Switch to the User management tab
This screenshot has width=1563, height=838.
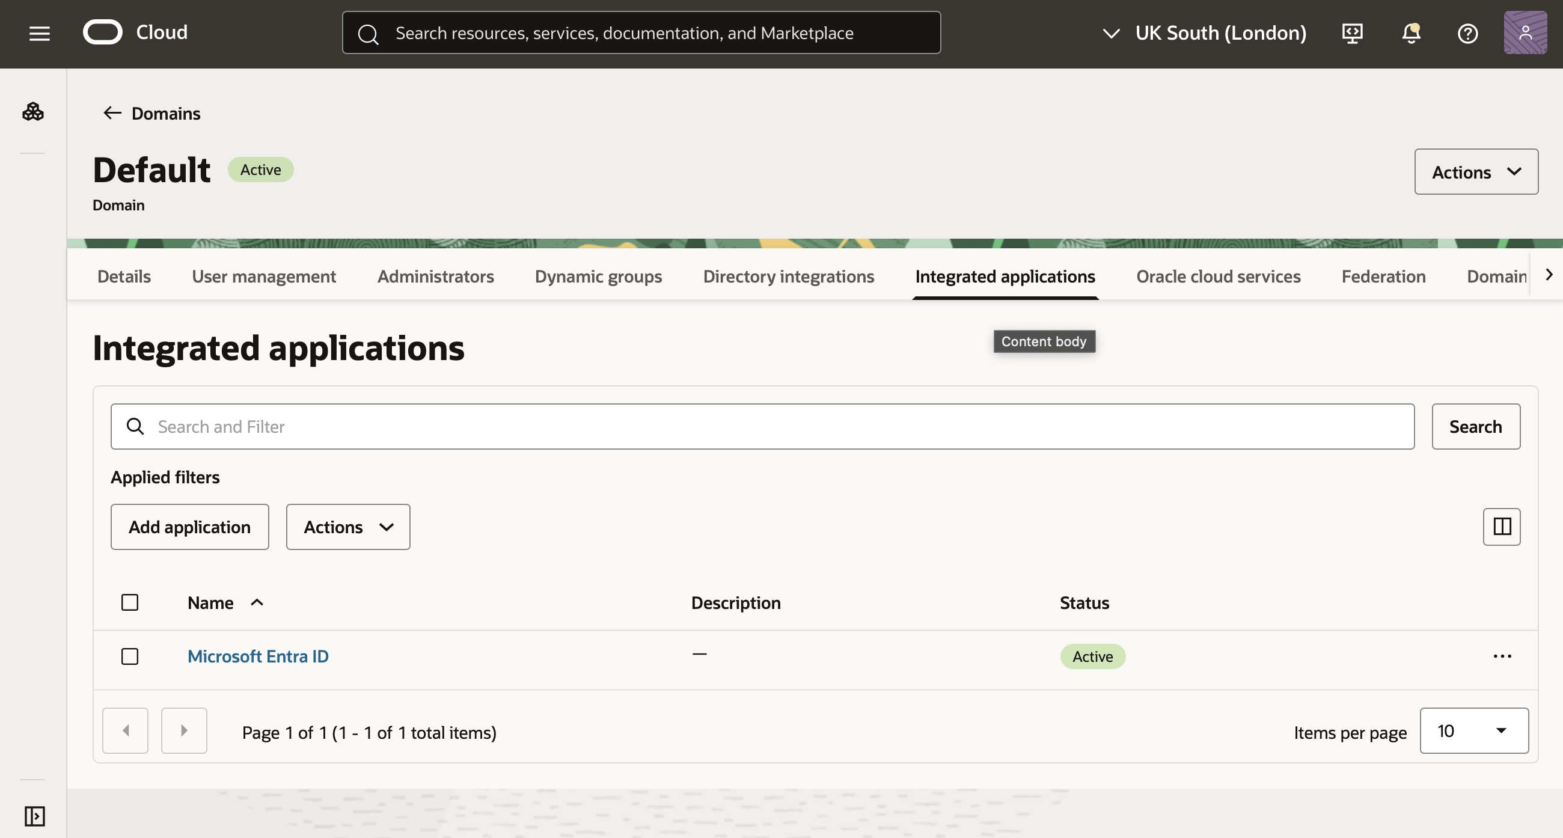pos(263,276)
